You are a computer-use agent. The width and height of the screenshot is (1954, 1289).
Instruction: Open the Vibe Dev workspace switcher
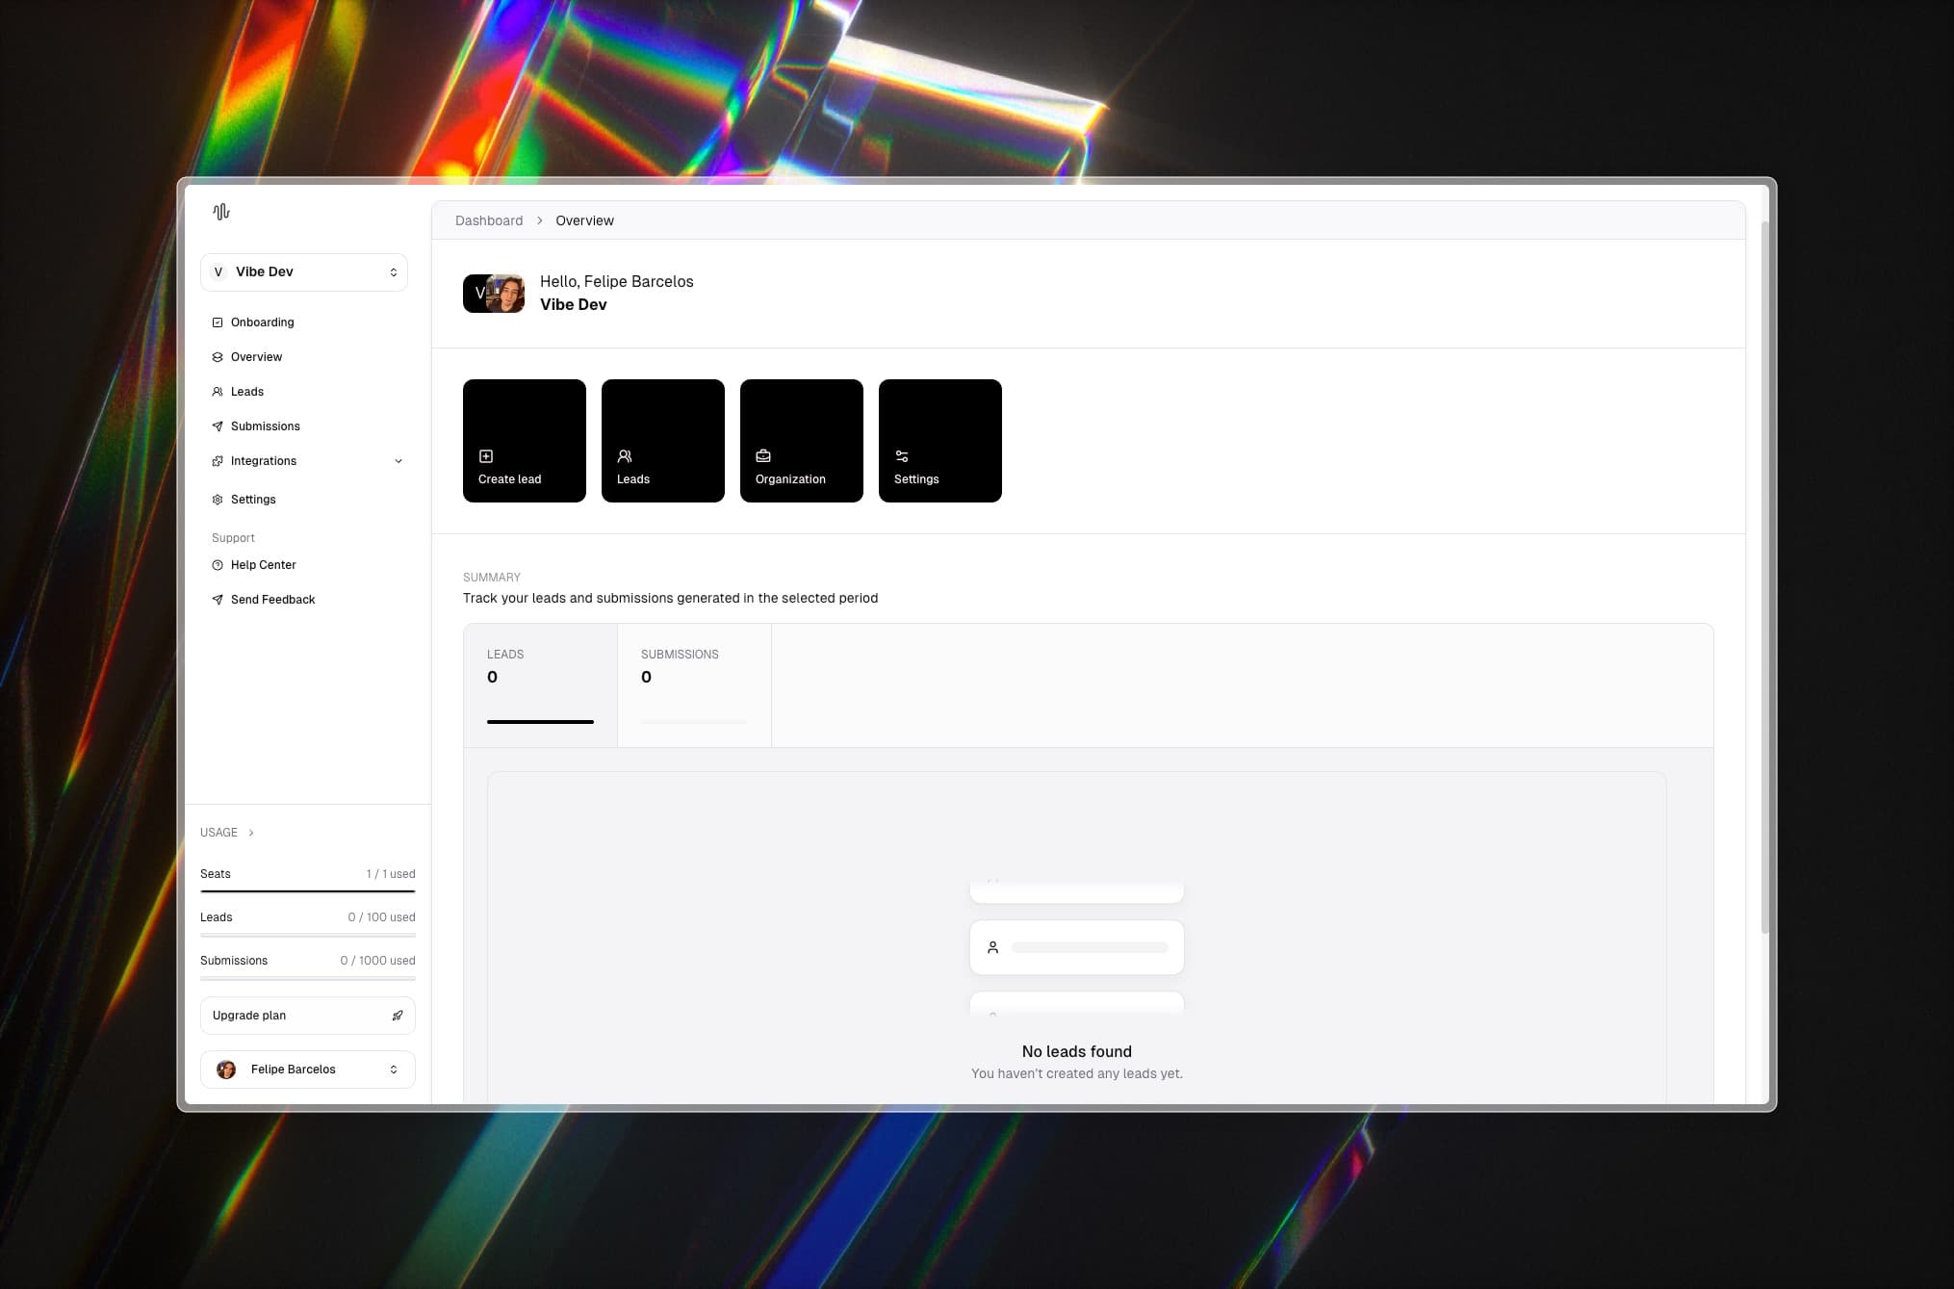[x=304, y=271]
